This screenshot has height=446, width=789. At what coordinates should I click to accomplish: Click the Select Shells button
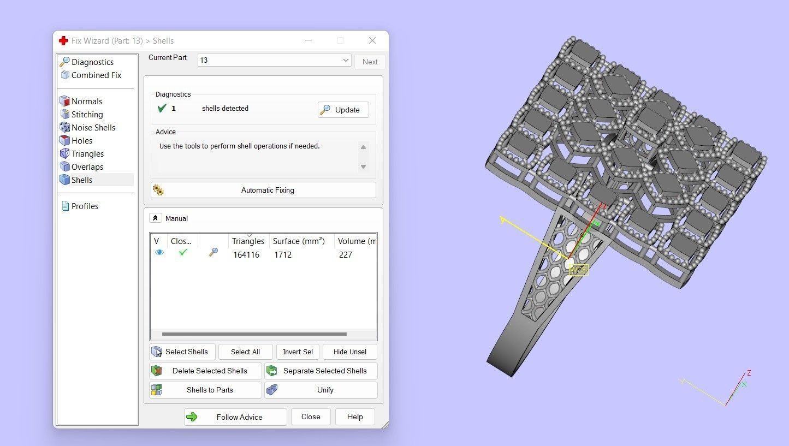click(182, 352)
